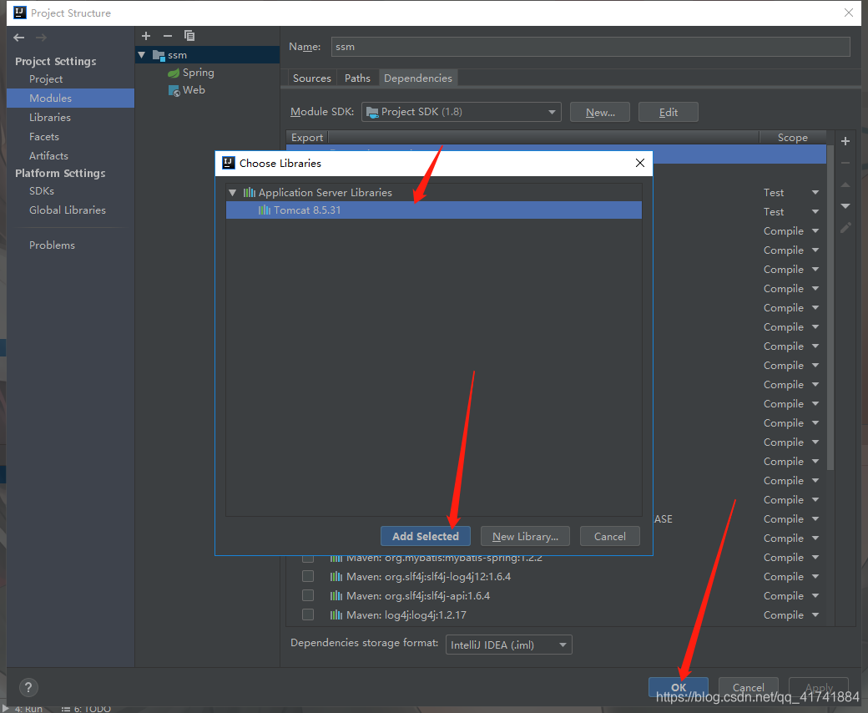Image resolution: width=868 pixels, height=713 pixels.
Task: Click the Scope column header
Action: coord(793,137)
